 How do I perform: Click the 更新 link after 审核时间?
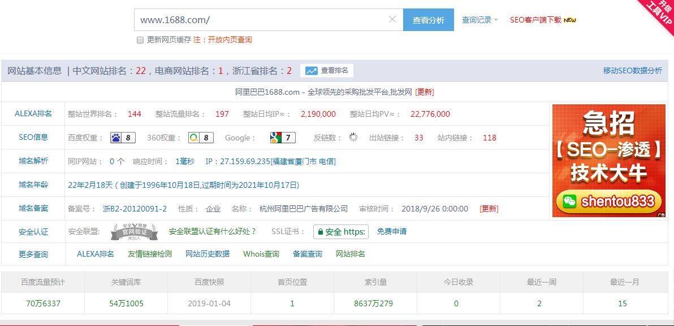(x=489, y=209)
